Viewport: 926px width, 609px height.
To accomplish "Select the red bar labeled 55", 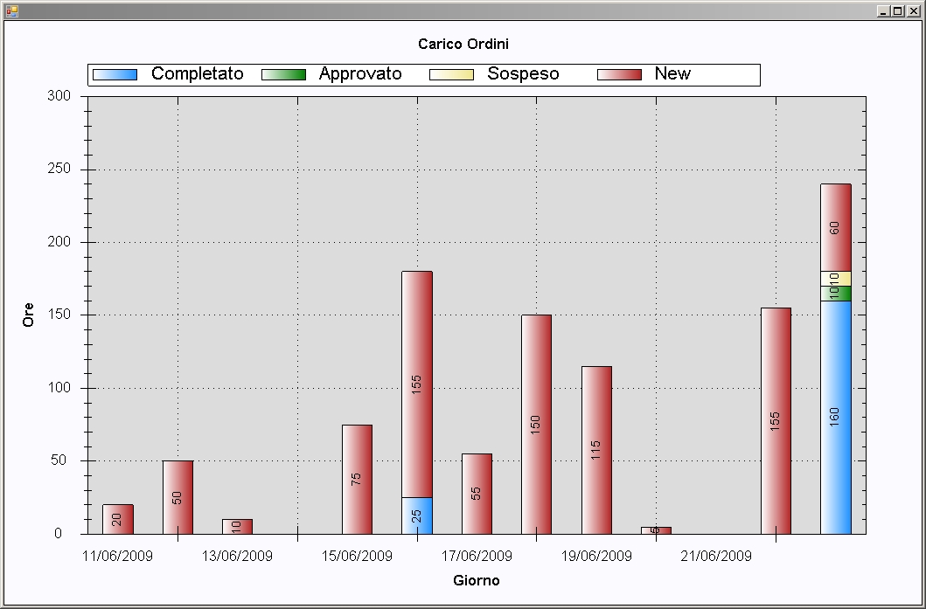I will [x=477, y=494].
